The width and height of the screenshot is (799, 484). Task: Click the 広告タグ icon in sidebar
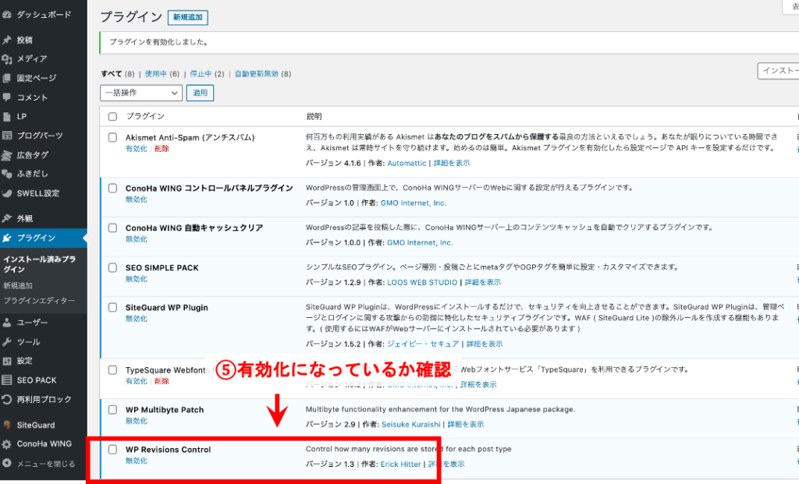6,155
